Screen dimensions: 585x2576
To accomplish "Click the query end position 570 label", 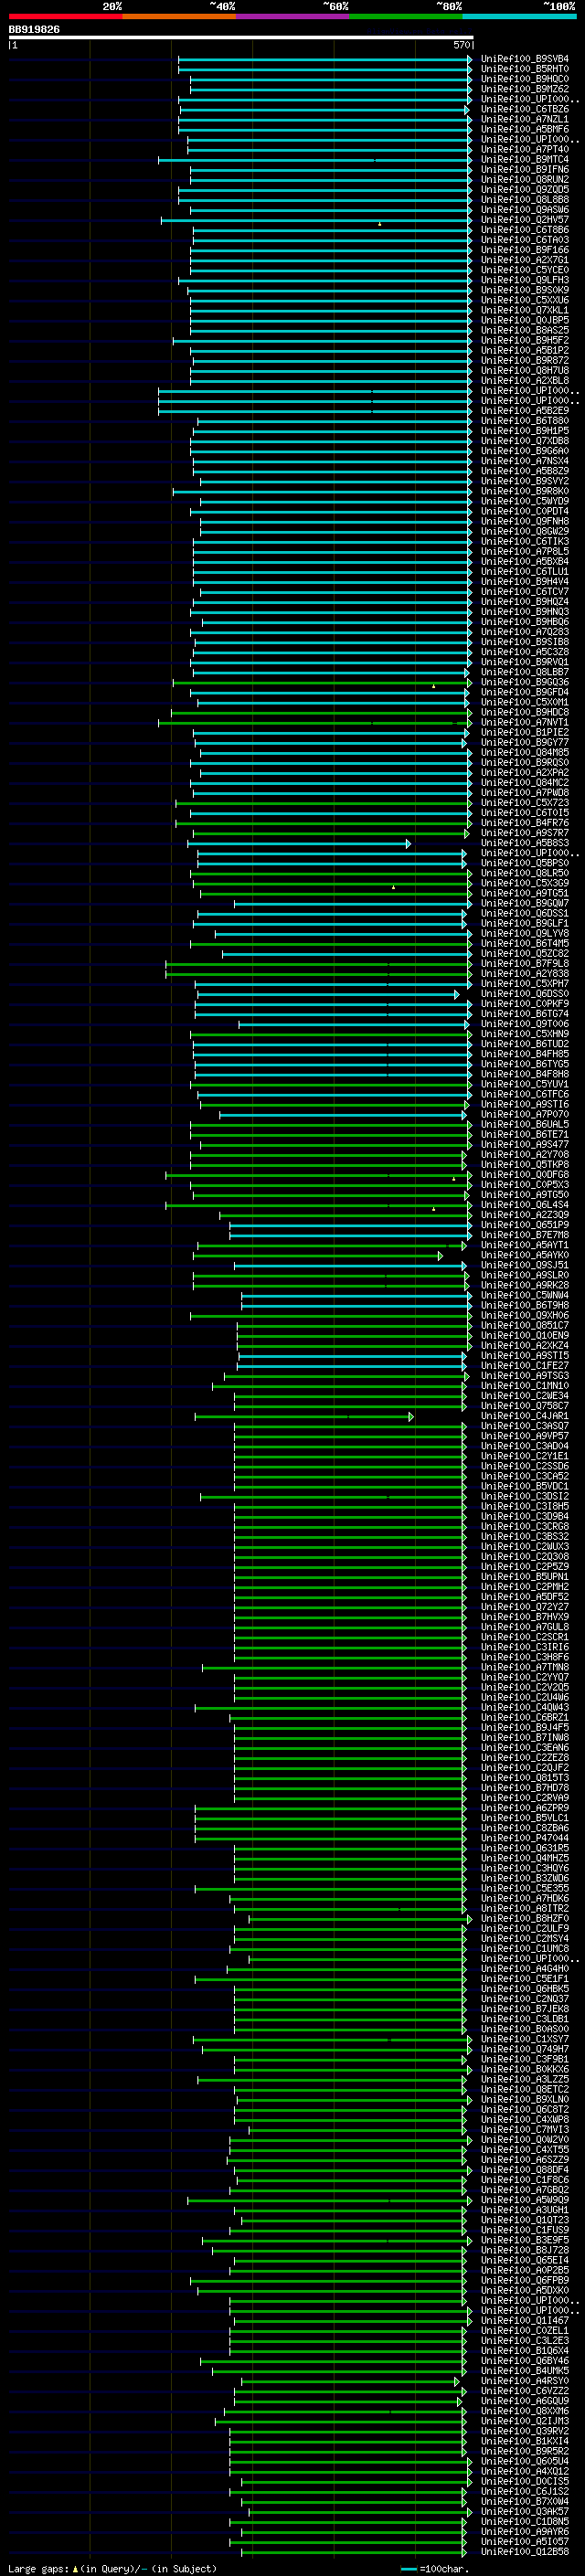I will [x=461, y=45].
